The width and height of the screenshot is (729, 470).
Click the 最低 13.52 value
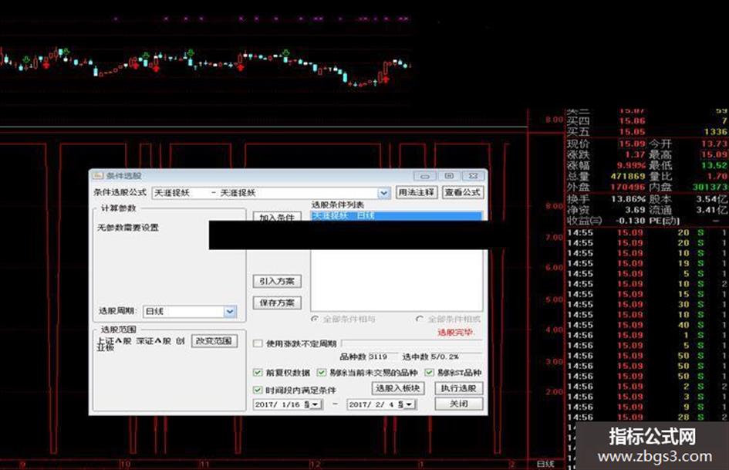[x=714, y=165]
